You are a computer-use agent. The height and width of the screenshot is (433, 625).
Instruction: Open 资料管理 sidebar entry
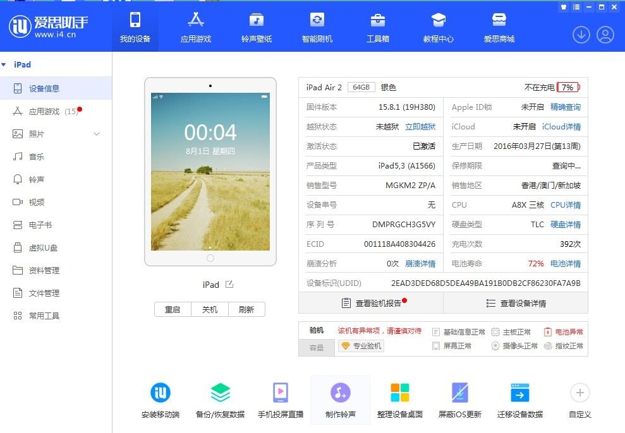[56, 270]
